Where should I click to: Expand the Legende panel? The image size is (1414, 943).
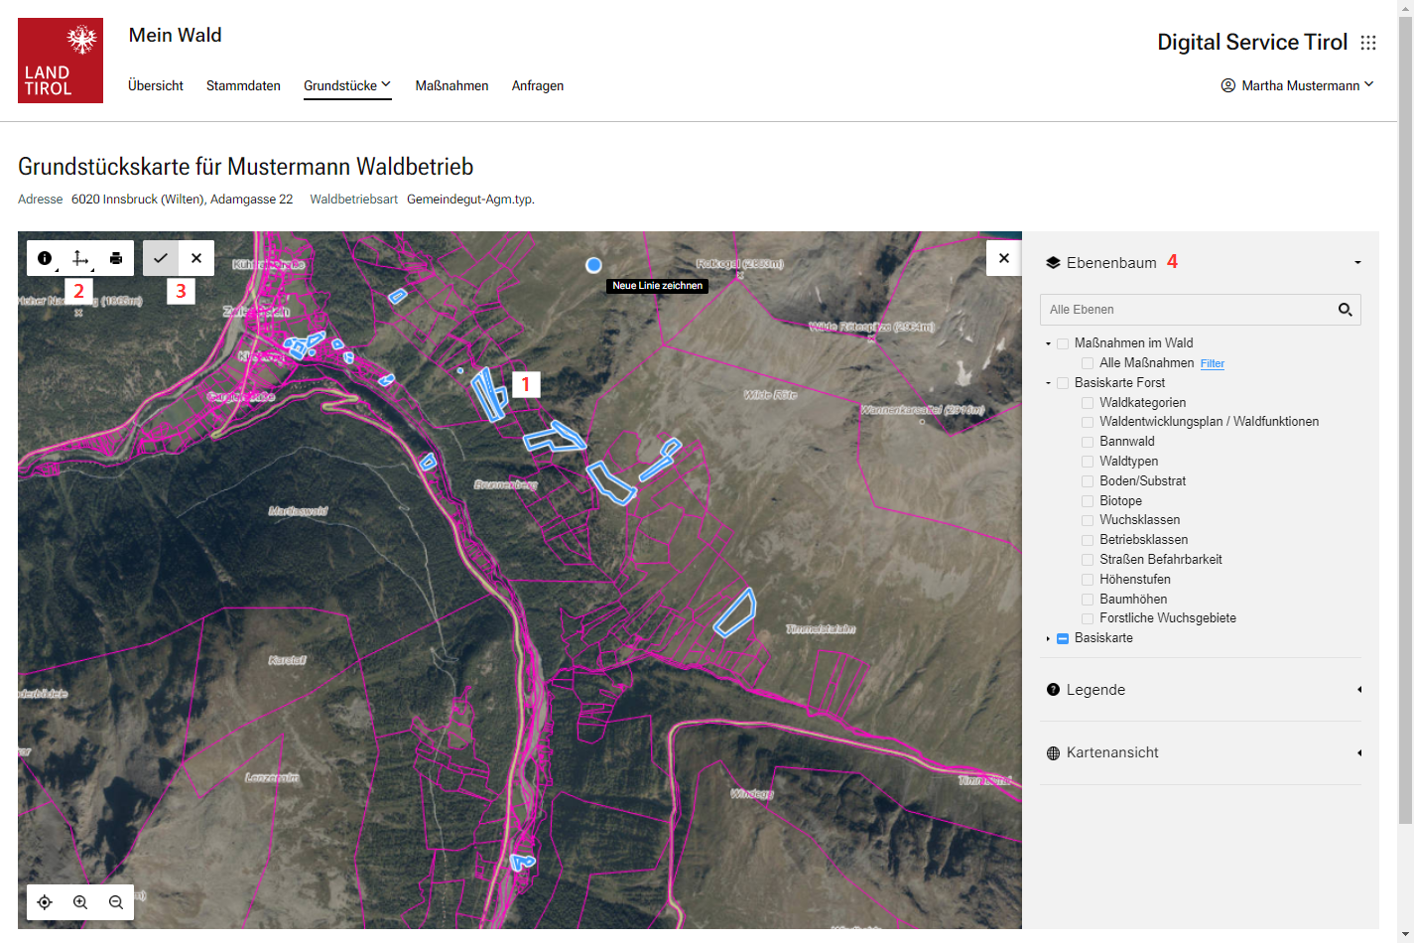pyautogui.click(x=1201, y=690)
